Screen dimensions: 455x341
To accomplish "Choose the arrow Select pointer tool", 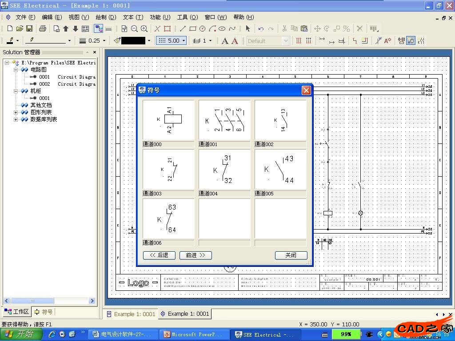I will coord(247,28).
